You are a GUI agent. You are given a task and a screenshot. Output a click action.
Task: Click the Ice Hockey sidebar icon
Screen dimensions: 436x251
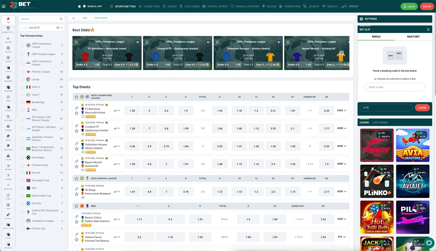pyautogui.click(x=8, y=116)
